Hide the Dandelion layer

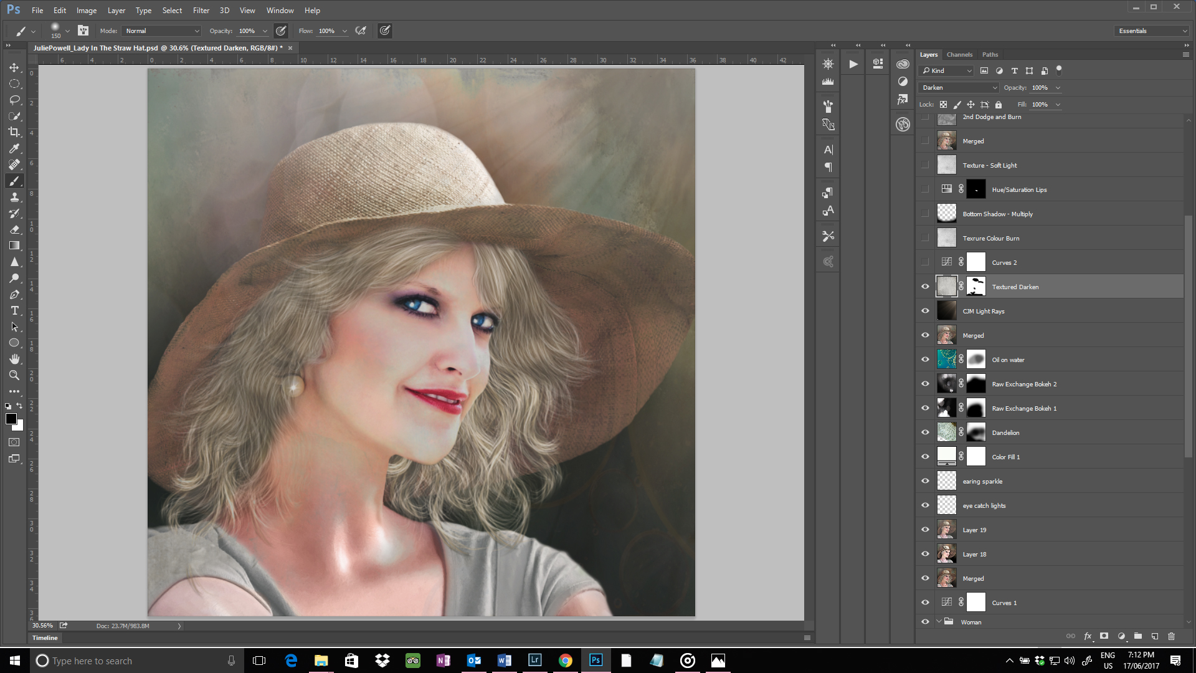[x=925, y=432]
